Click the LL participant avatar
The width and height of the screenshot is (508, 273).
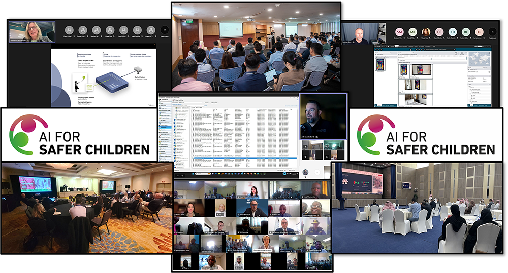[x=479, y=31]
